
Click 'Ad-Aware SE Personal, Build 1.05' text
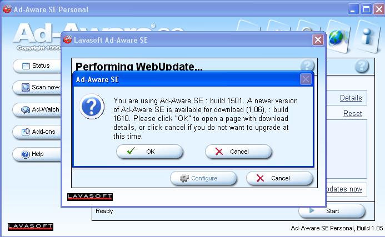tap(337, 228)
